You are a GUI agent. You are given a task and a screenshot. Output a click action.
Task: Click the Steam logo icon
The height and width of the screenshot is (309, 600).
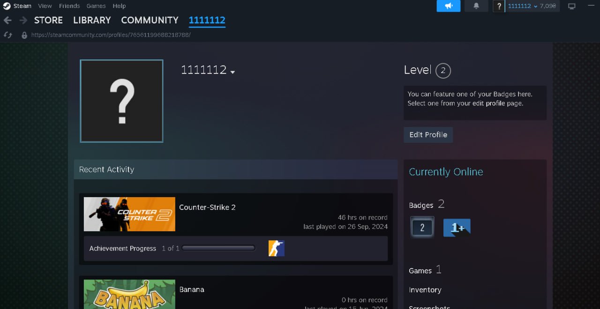[7, 6]
